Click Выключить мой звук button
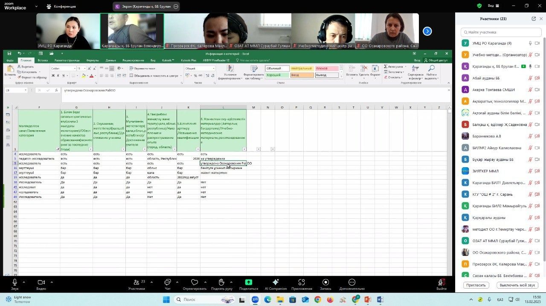The width and height of the screenshot is (546, 306). pyautogui.click(x=517, y=285)
